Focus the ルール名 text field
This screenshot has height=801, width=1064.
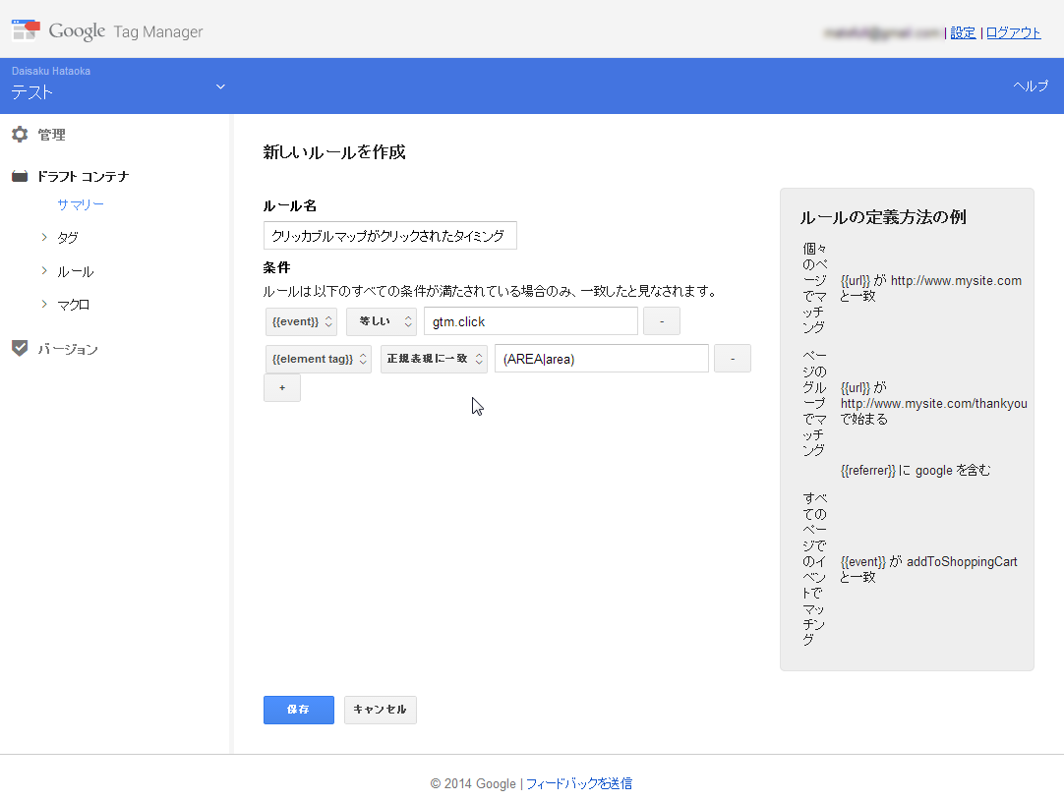click(390, 235)
